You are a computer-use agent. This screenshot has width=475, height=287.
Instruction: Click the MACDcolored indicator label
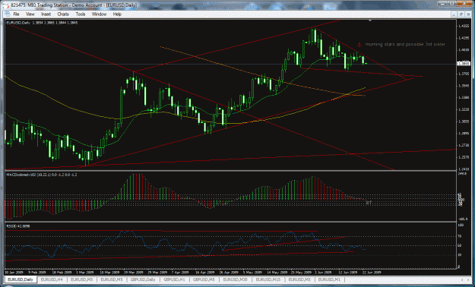coord(42,175)
